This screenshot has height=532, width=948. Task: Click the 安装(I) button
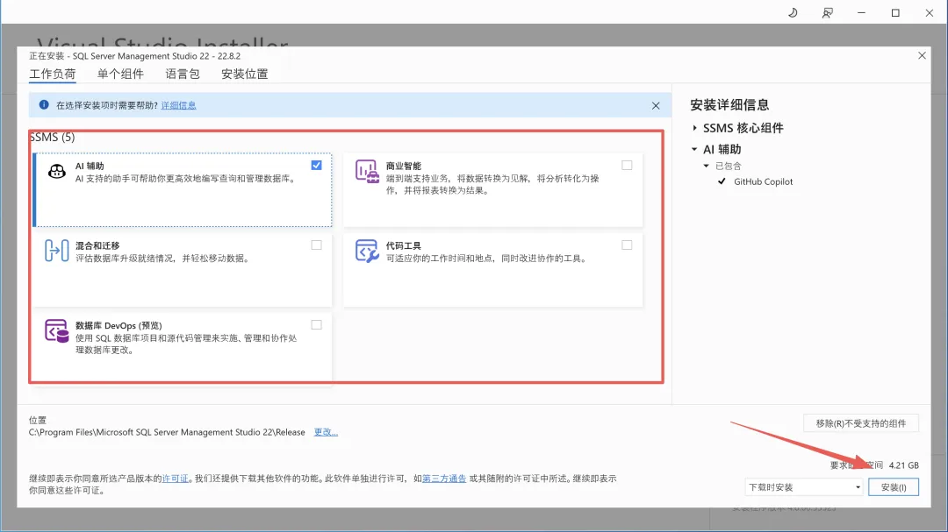click(x=893, y=487)
